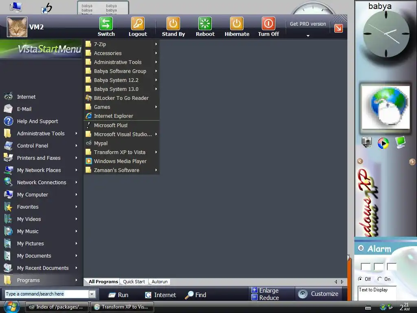Click the Windows Start orb
This screenshot has width=417, height=313.
pyautogui.click(x=11, y=307)
